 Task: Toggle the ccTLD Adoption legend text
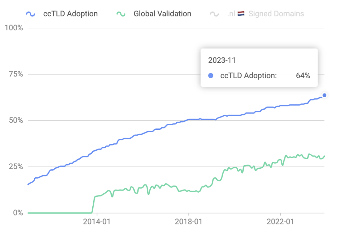70,14
